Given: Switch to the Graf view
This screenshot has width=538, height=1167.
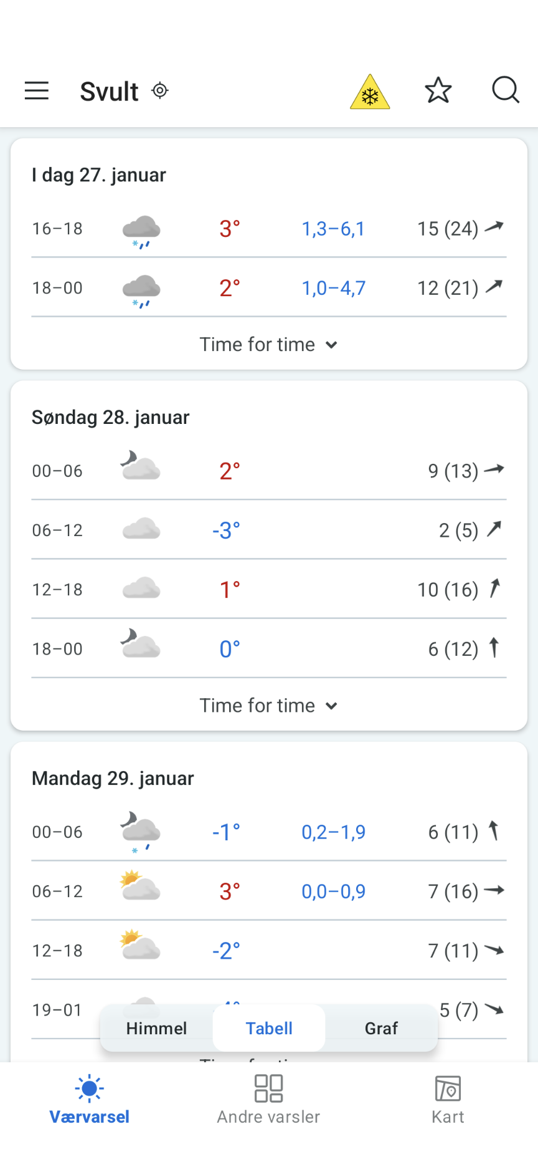Looking at the screenshot, I should [x=381, y=1028].
